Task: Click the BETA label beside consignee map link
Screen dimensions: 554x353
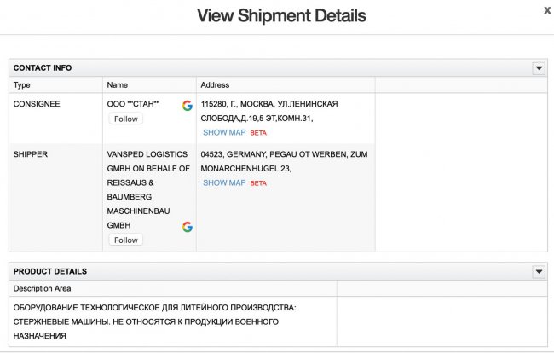Action: [258, 134]
